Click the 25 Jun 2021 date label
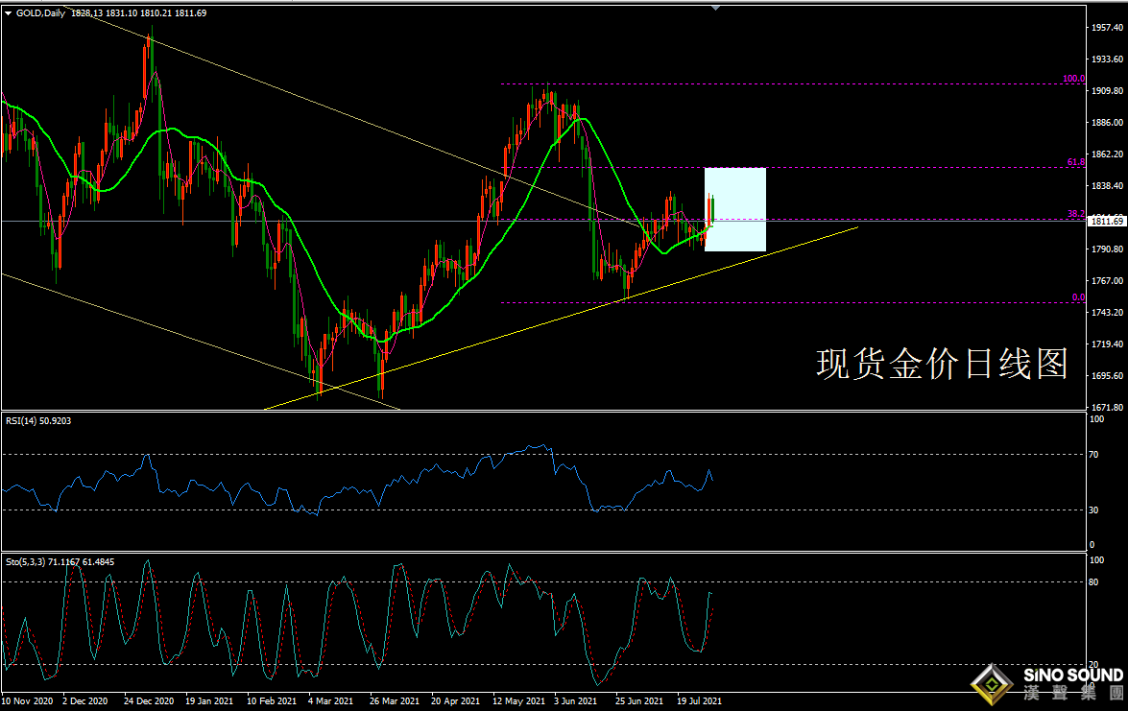Screen dimensions: 1128x711 (x=639, y=700)
